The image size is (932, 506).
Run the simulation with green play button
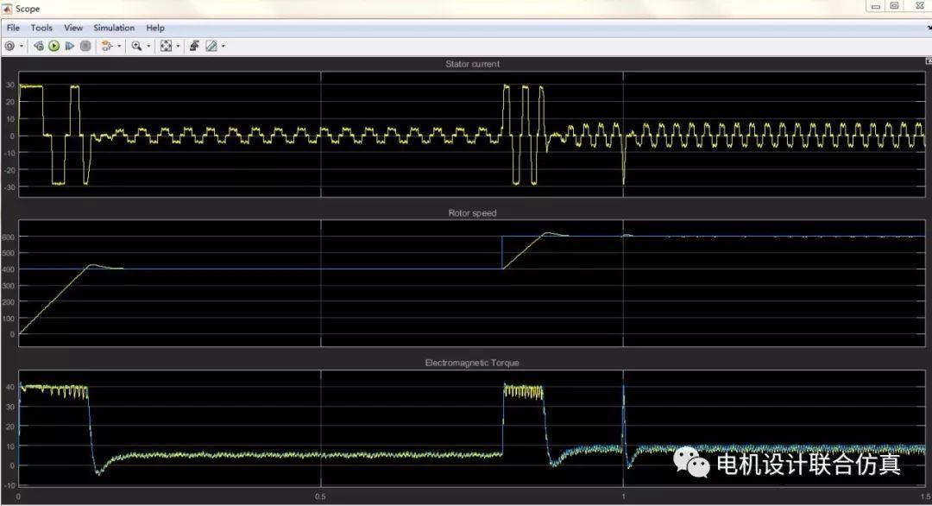point(54,46)
